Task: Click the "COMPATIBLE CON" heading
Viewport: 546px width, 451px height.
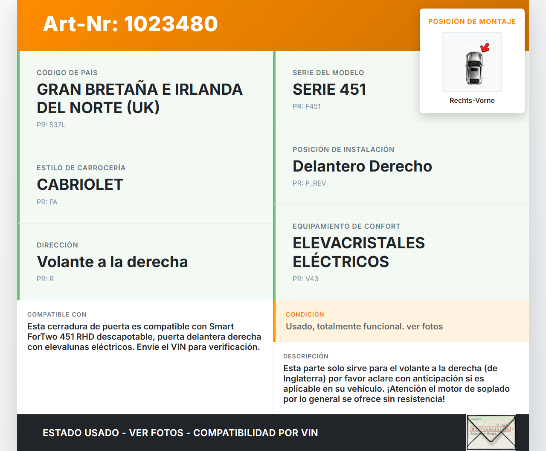Action: (57, 314)
